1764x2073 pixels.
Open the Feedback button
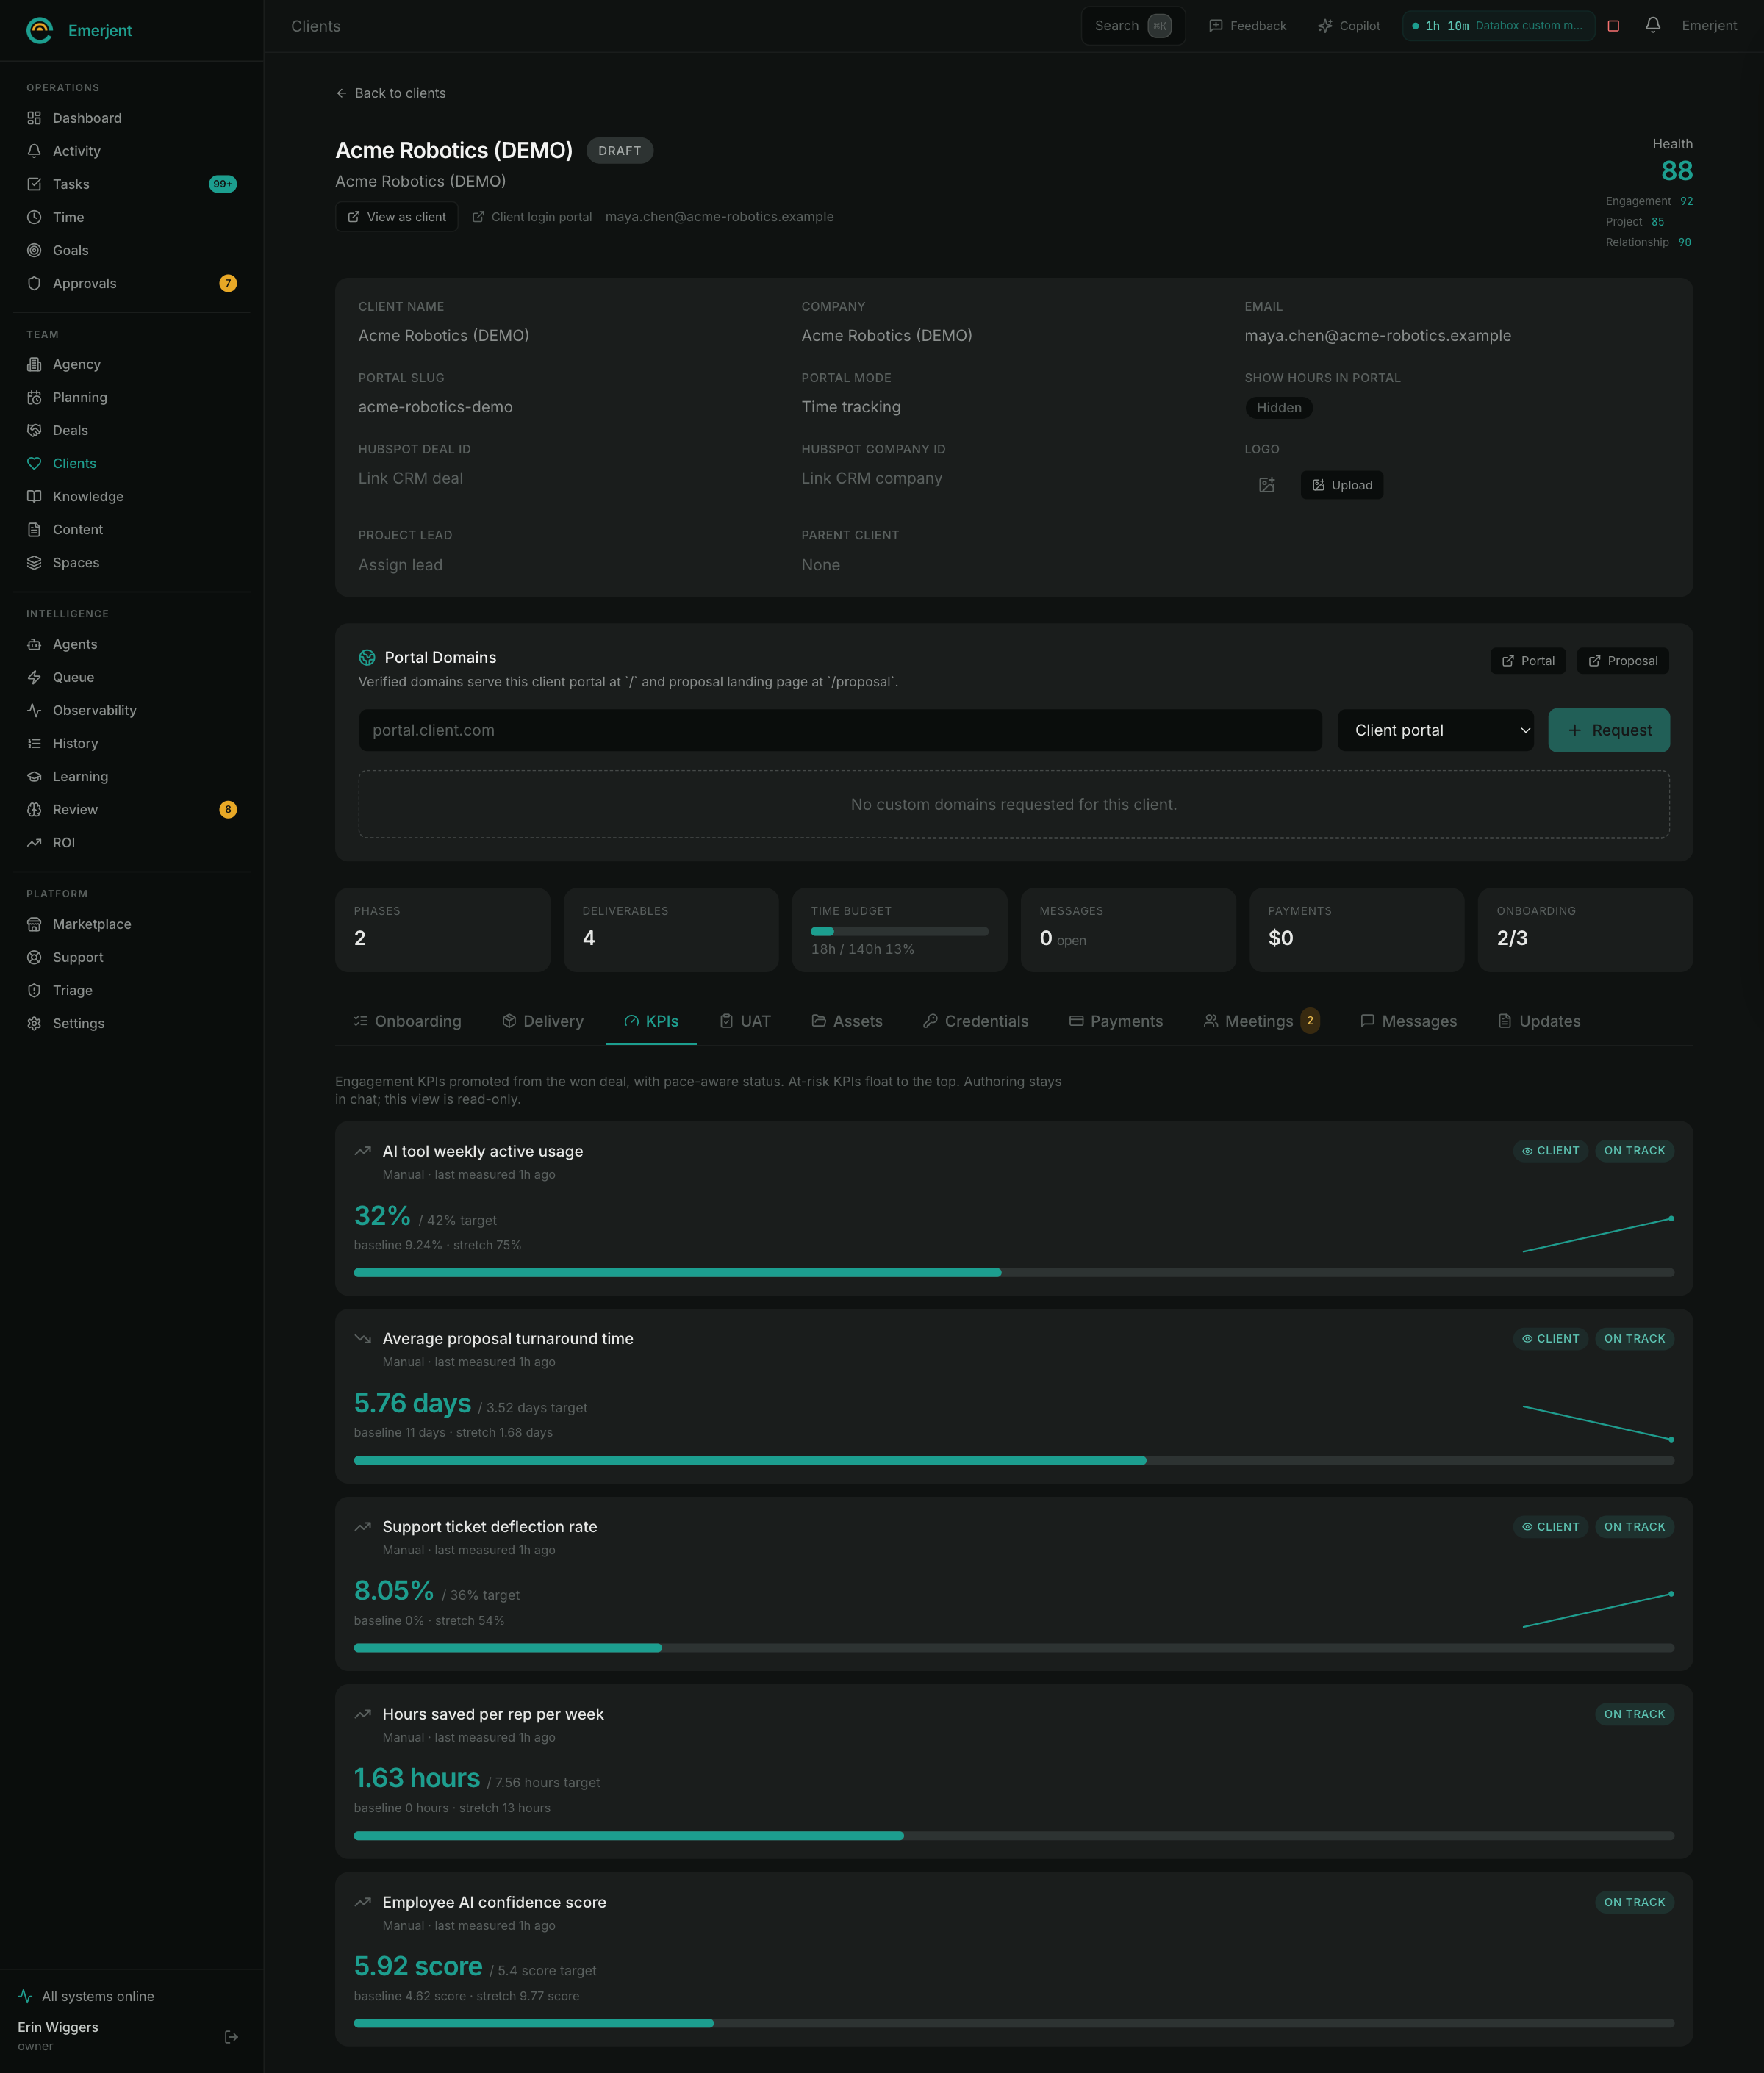pos(1247,26)
